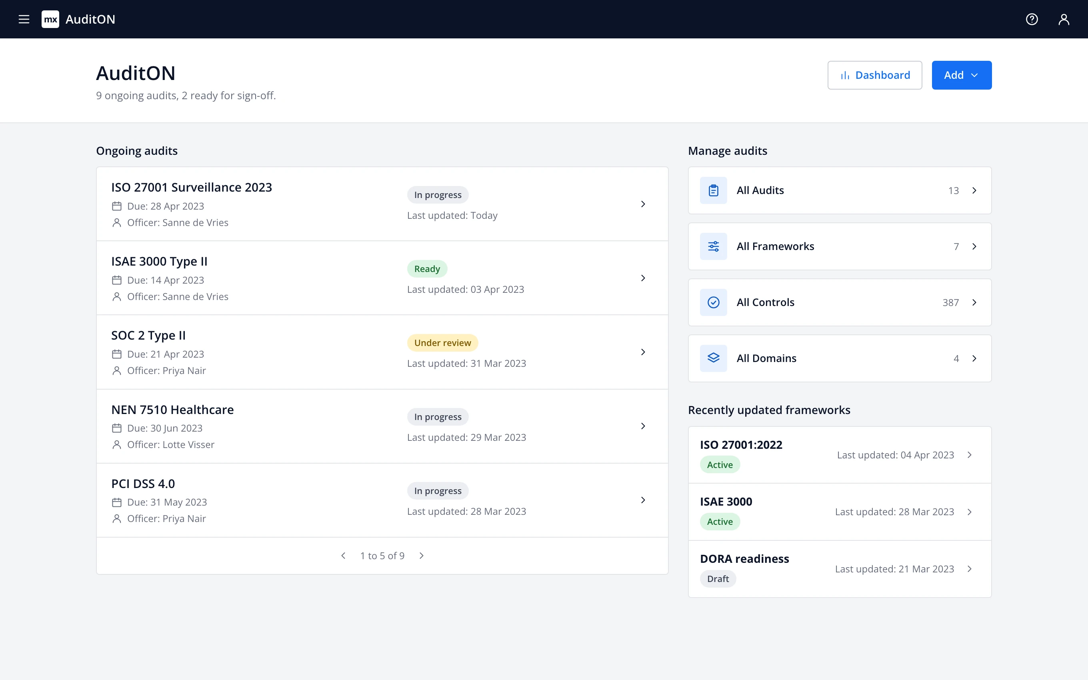This screenshot has height=680, width=1088.
Task: Open DORA readiness framework
Action: pyautogui.click(x=840, y=569)
